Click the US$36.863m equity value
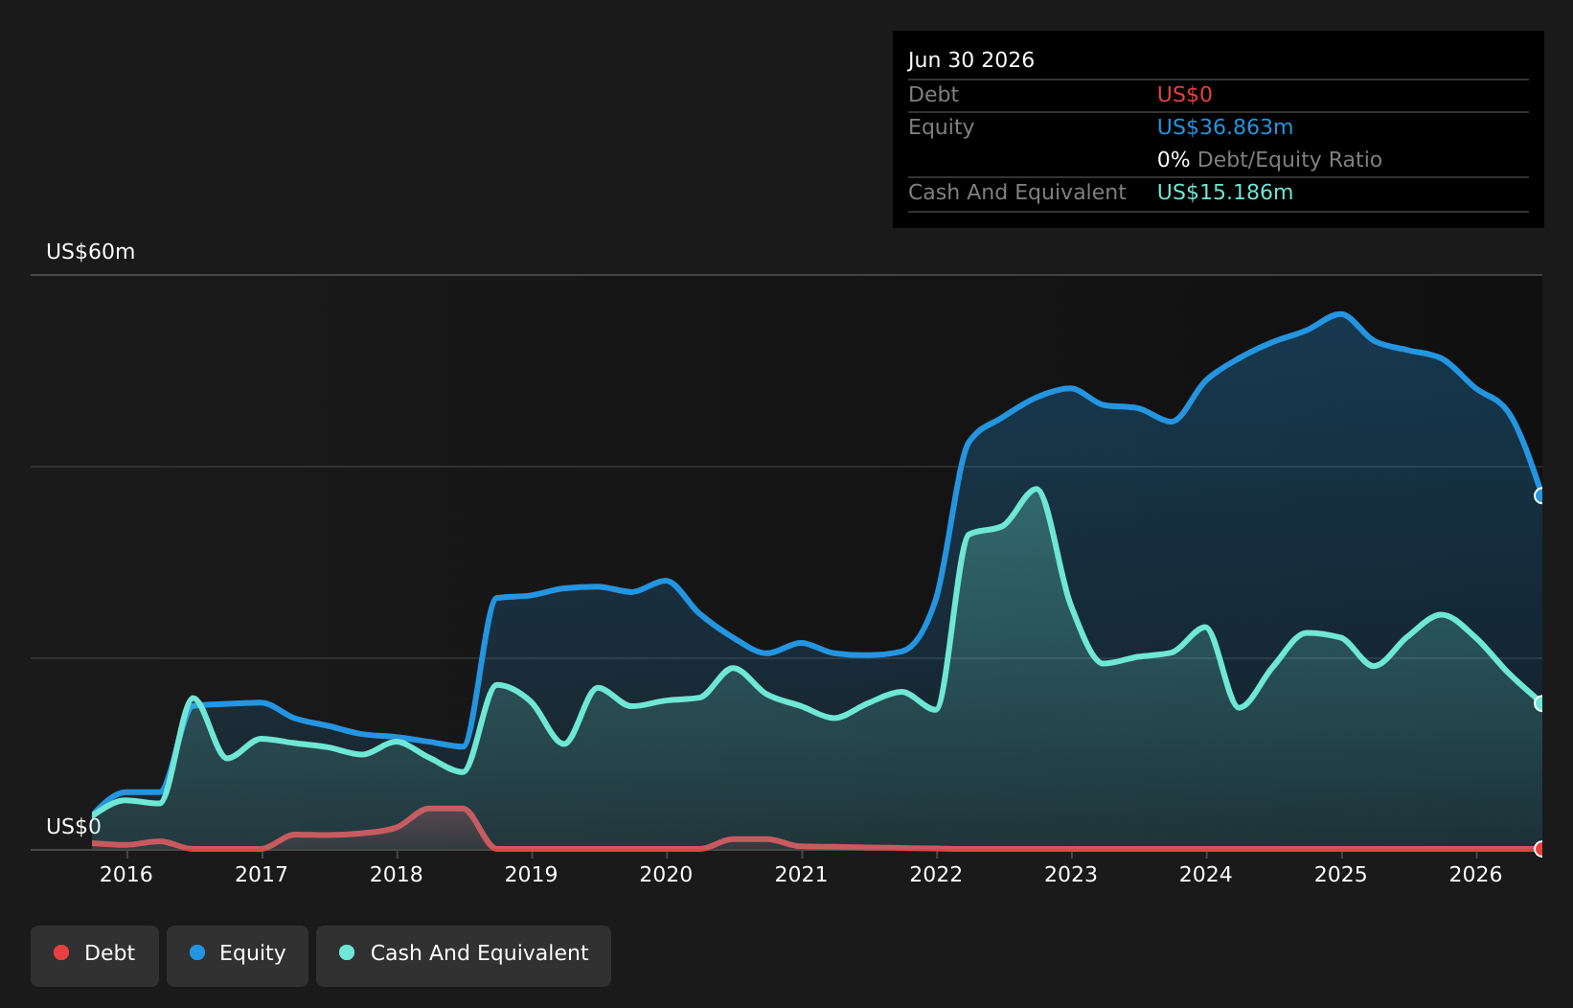The width and height of the screenshot is (1573, 1008). pos(1225,127)
